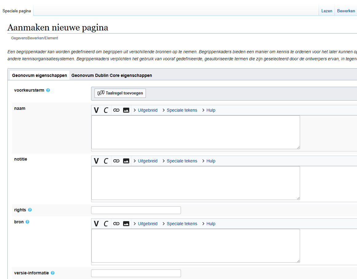Click Taalregel toevoegen button
The height and width of the screenshot is (279, 357).
(x=120, y=93)
